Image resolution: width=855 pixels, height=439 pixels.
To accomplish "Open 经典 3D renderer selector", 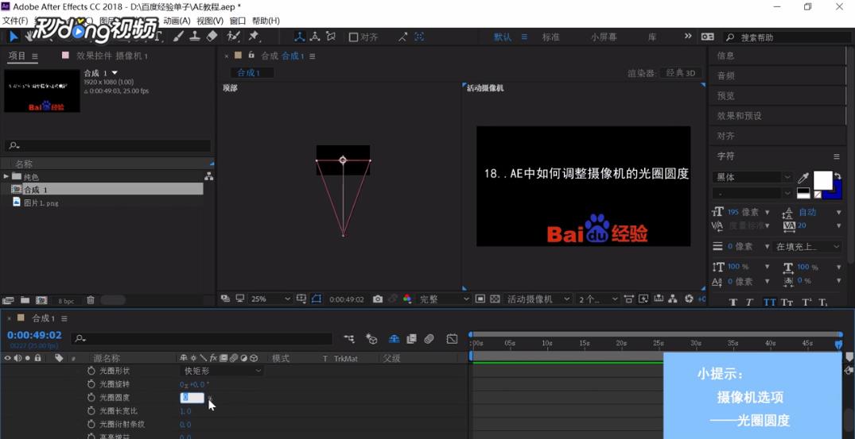I will (x=680, y=73).
